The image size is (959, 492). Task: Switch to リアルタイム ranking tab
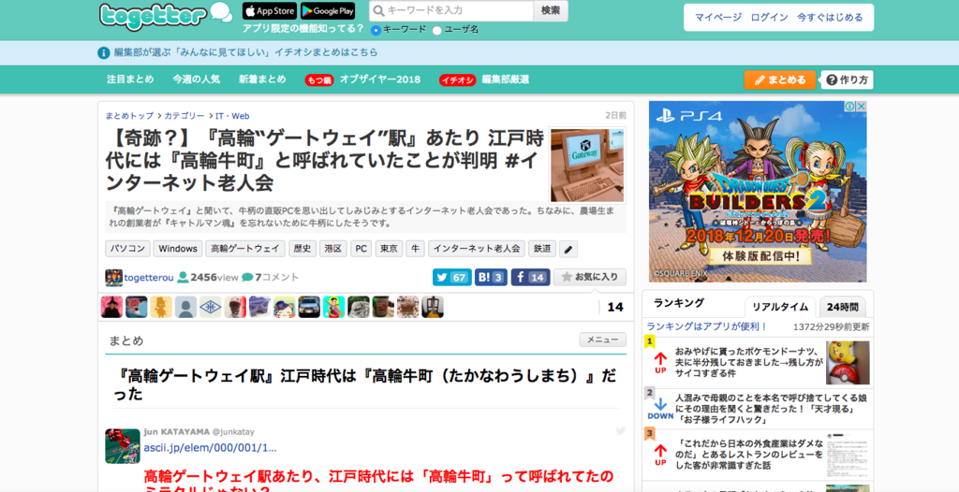pos(780,307)
